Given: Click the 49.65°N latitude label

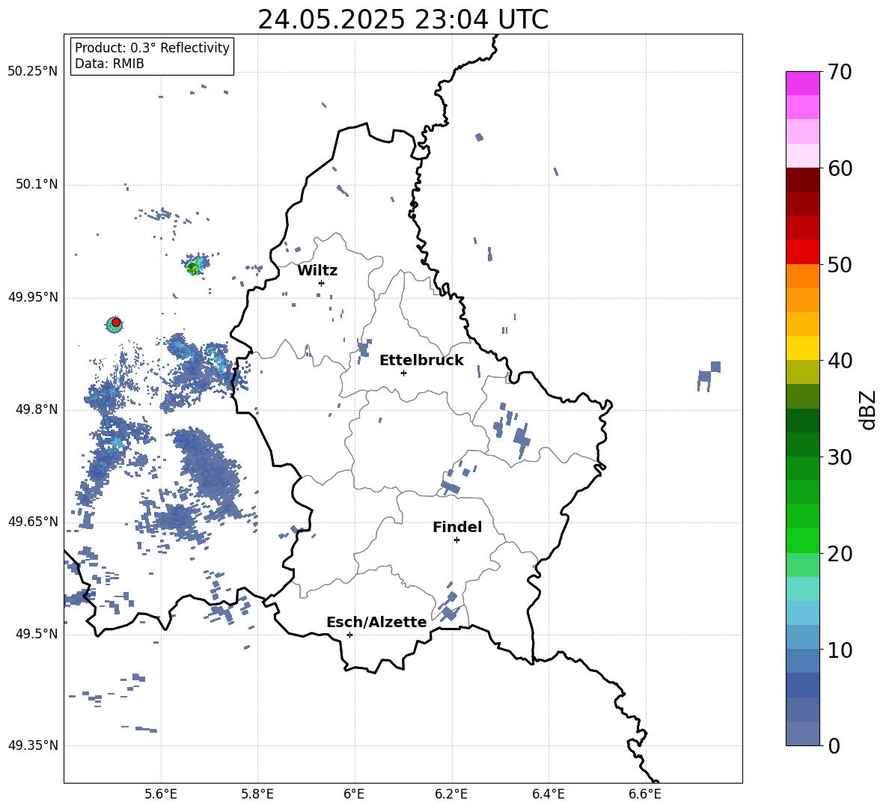Looking at the screenshot, I should point(33,522).
